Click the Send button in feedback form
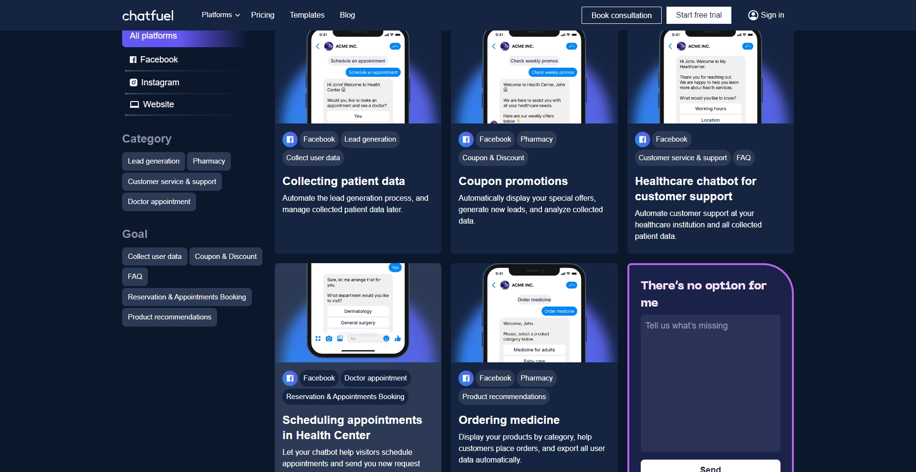This screenshot has width=916, height=472. click(x=710, y=466)
